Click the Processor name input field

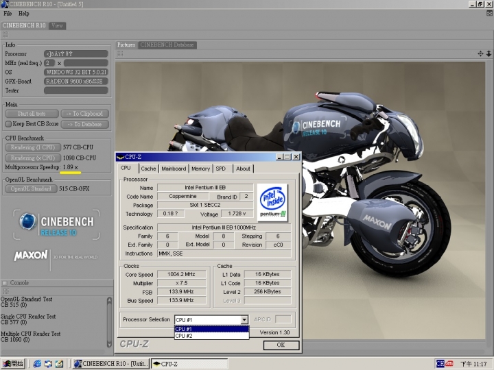point(76,54)
